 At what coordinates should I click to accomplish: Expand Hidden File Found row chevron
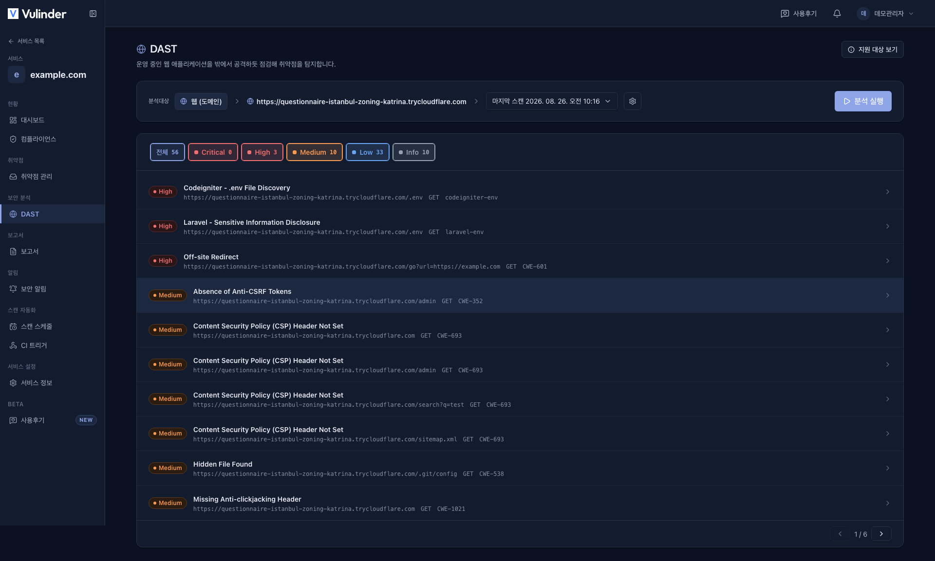coord(888,468)
